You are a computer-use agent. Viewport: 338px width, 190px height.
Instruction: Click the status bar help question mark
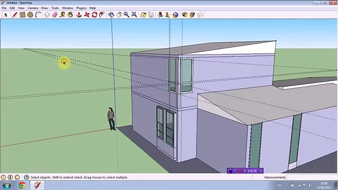[26, 177]
